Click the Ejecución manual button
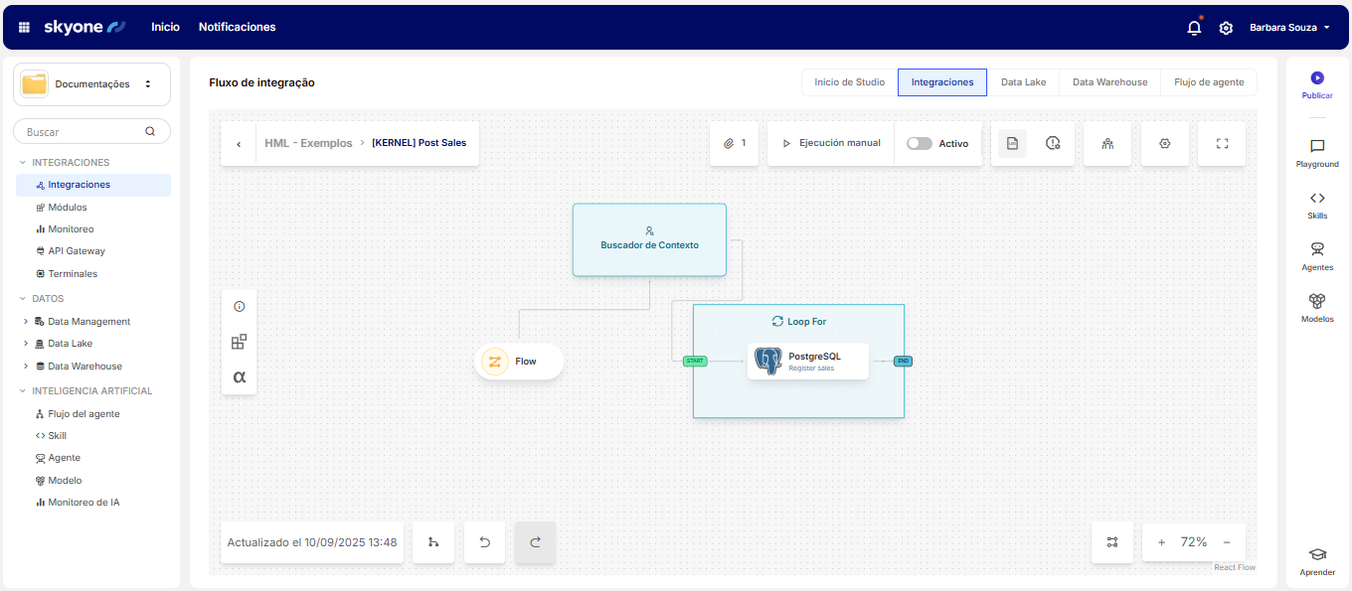Viewport: 1352px width, 591px height. pyautogui.click(x=831, y=143)
